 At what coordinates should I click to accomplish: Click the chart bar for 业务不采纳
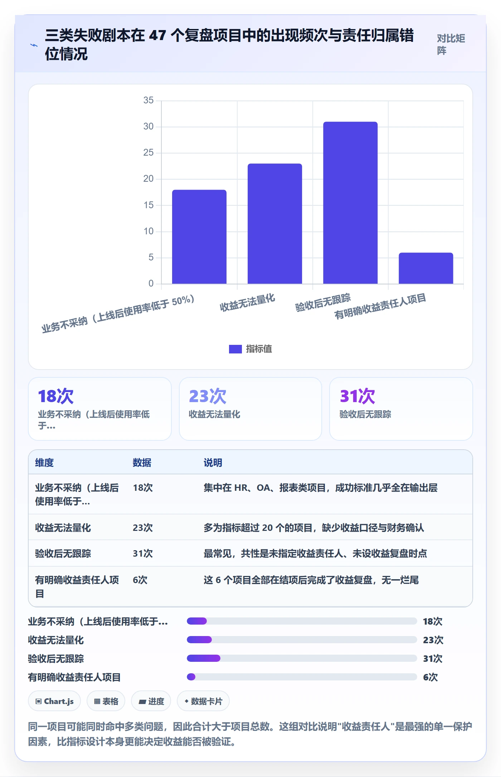199,237
